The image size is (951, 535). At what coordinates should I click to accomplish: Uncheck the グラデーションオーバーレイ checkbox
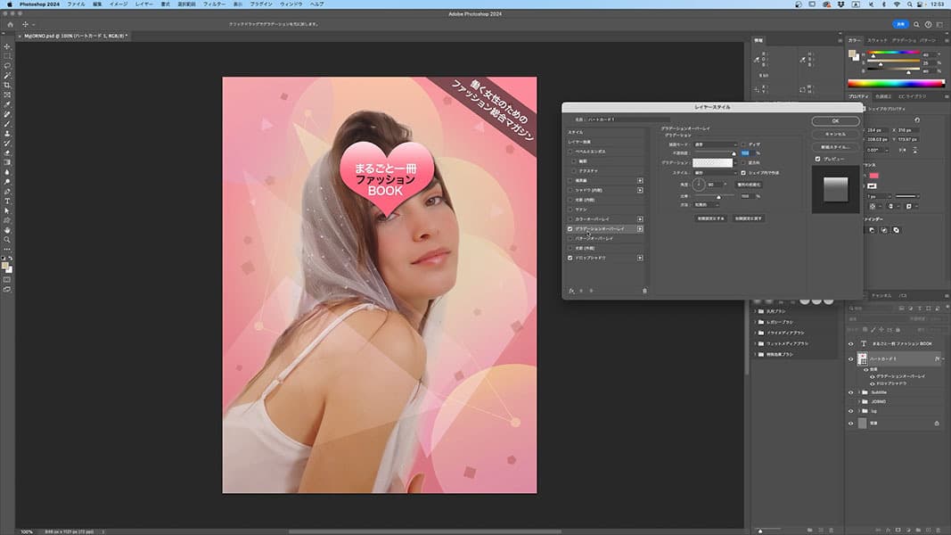tap(570, 229)
